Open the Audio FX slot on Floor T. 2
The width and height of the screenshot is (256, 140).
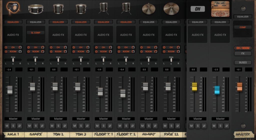click(x=126, y=34)
